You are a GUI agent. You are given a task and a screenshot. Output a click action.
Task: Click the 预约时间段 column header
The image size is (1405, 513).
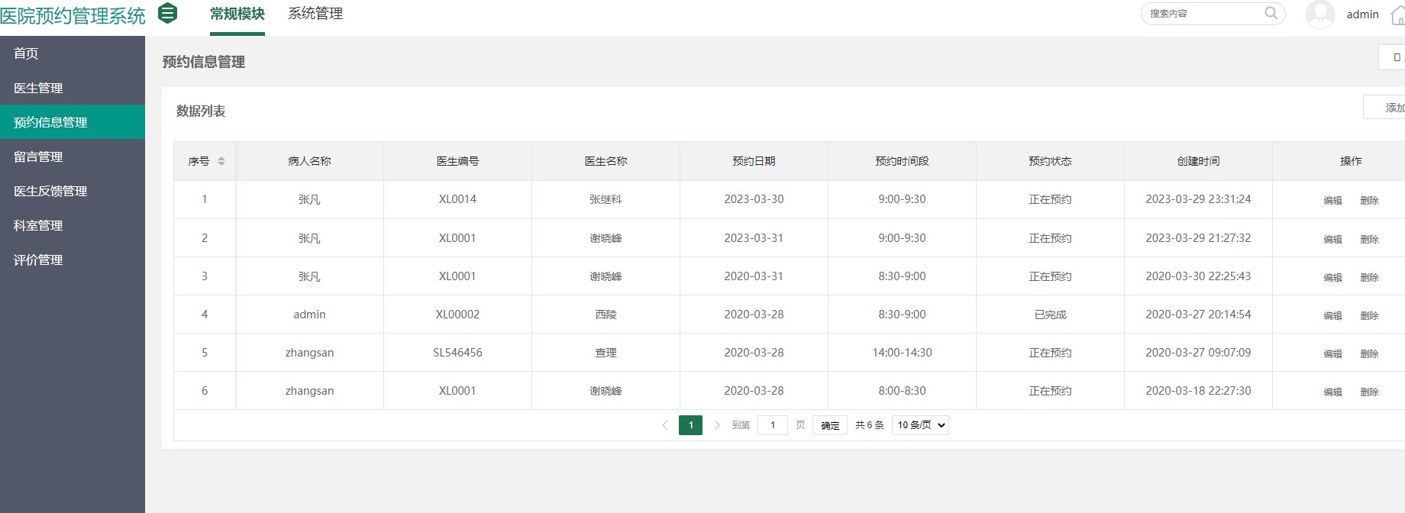point(902,161)
